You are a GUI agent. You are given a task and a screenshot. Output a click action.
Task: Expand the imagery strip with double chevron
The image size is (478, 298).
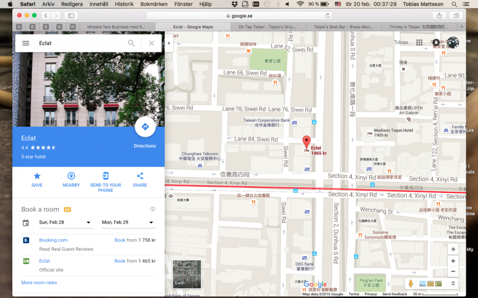(x=453, y=284)
